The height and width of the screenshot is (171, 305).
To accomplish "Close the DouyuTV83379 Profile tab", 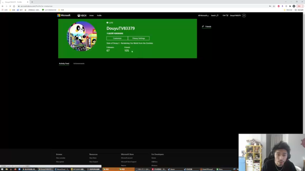I will click(x=27, y=2).
